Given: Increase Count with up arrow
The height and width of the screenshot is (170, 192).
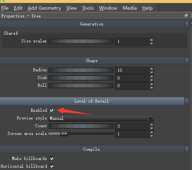Looking at the screenshot, I should (x=152, y=125).
